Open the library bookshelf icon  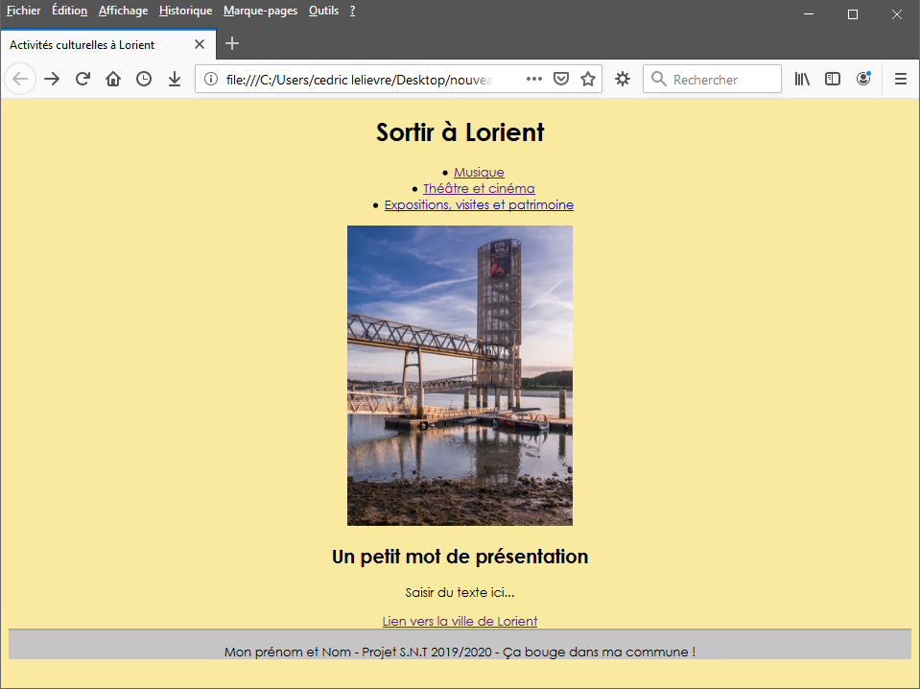tap(802, 79)
